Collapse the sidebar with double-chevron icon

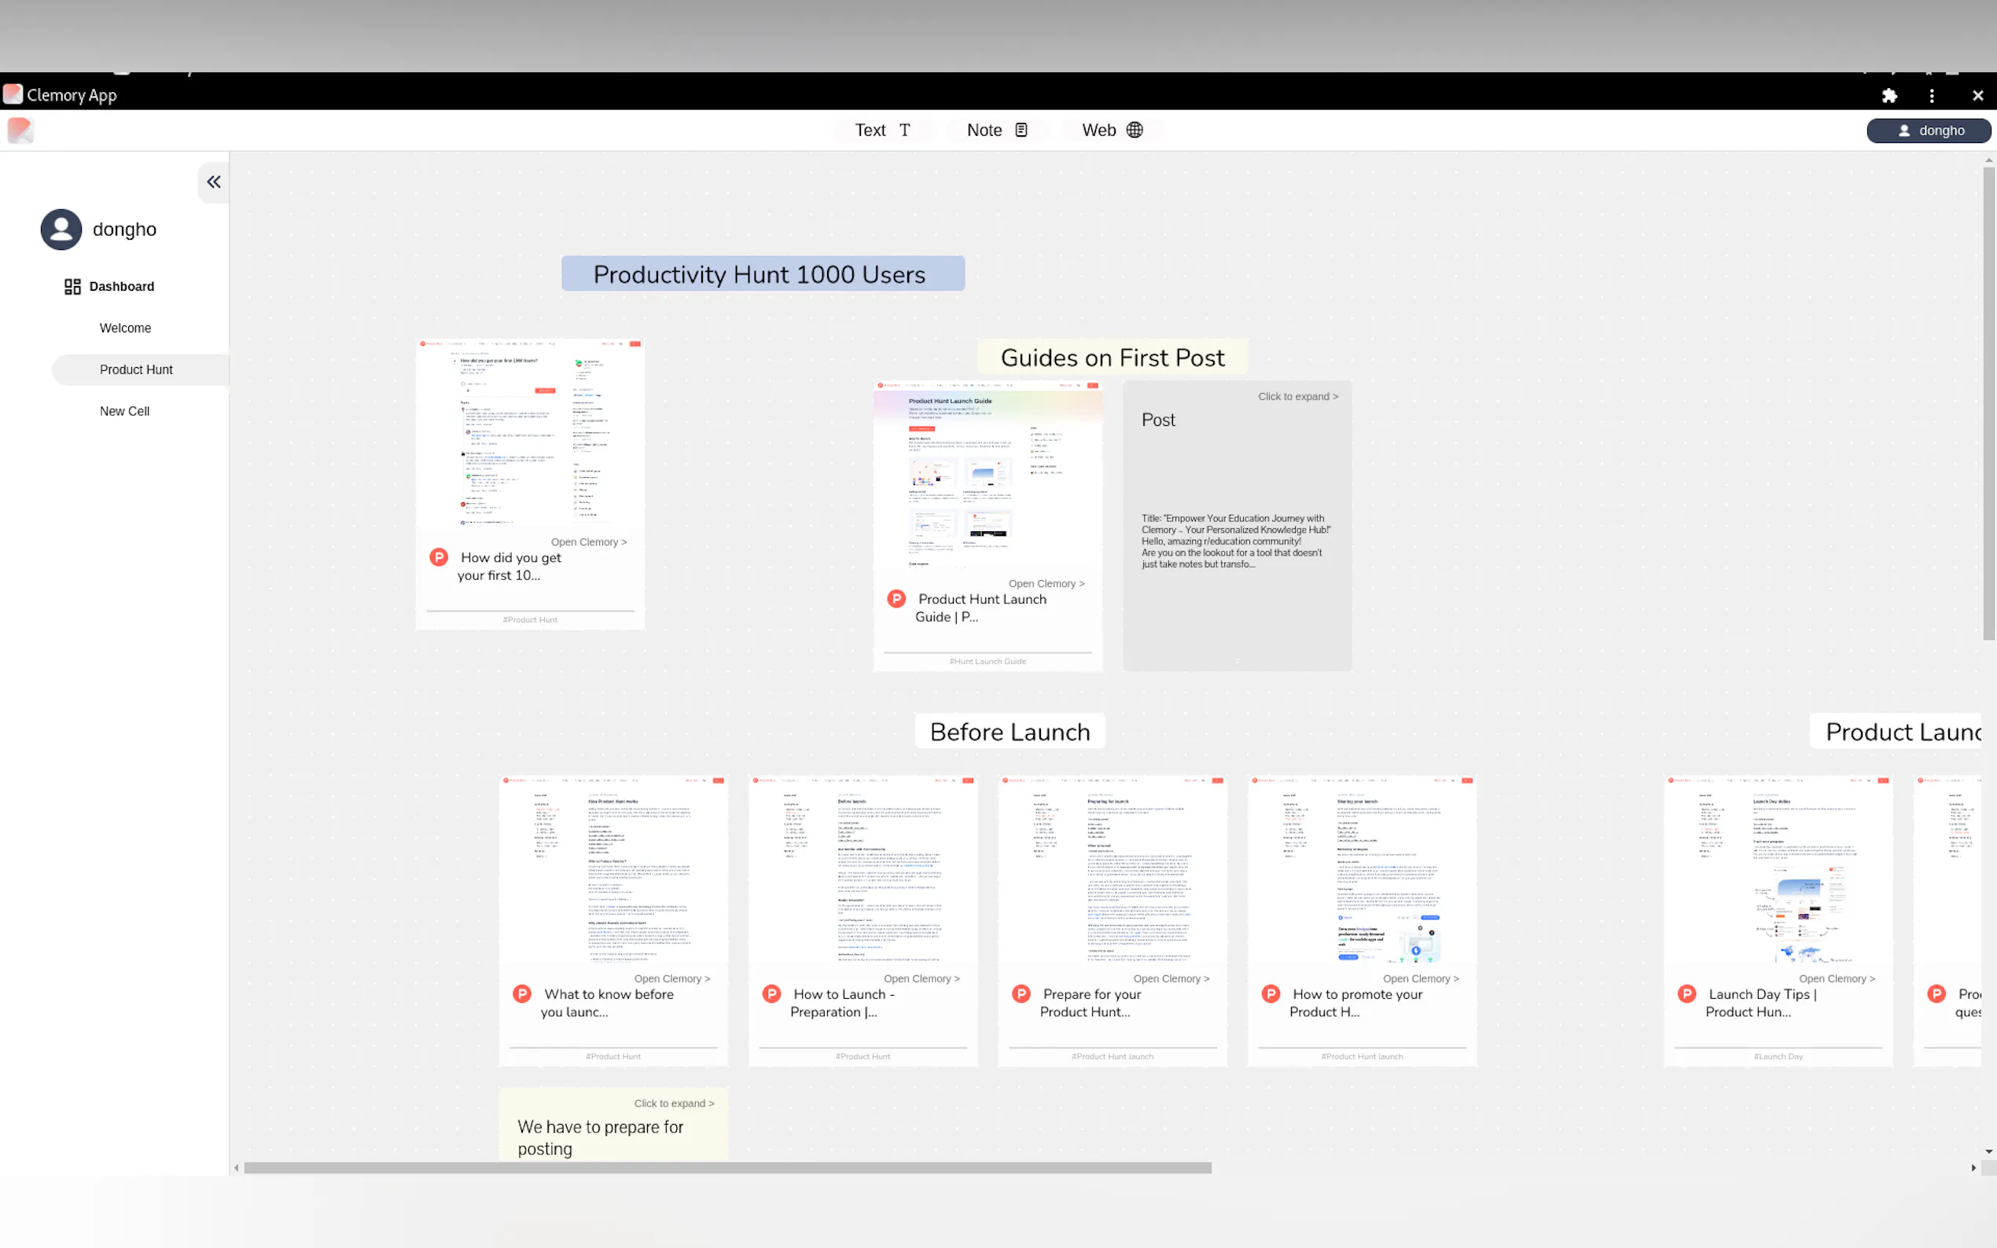tap(214, 182)
